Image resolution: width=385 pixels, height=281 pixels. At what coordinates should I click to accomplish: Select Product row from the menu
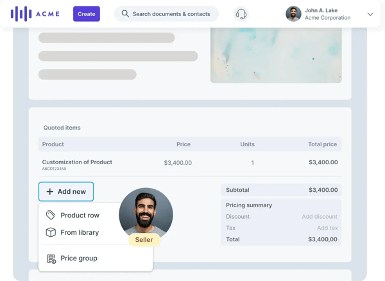pyautogui.click(x=80, y=216)
